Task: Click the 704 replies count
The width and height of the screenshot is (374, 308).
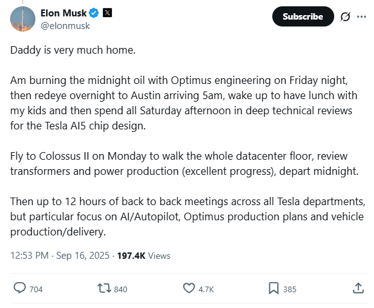Action: click(36, 290)
